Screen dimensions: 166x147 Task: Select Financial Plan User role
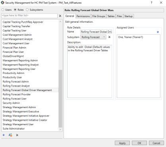pyautogui.click(x=30, y=52)
